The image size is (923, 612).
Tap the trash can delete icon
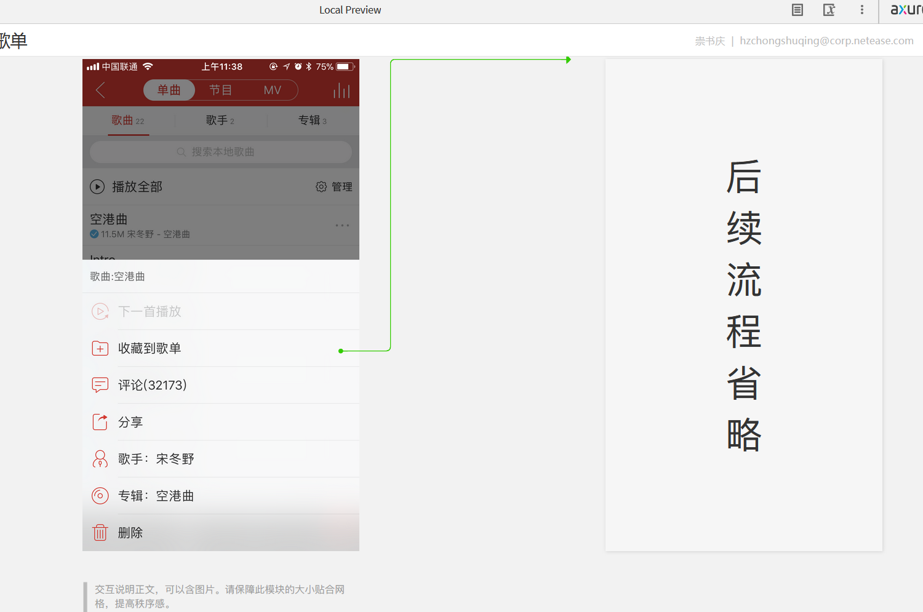[x=100, y=533]
